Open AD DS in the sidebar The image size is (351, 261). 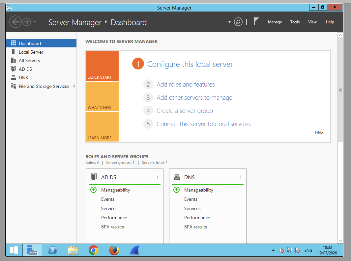point(41,69)
